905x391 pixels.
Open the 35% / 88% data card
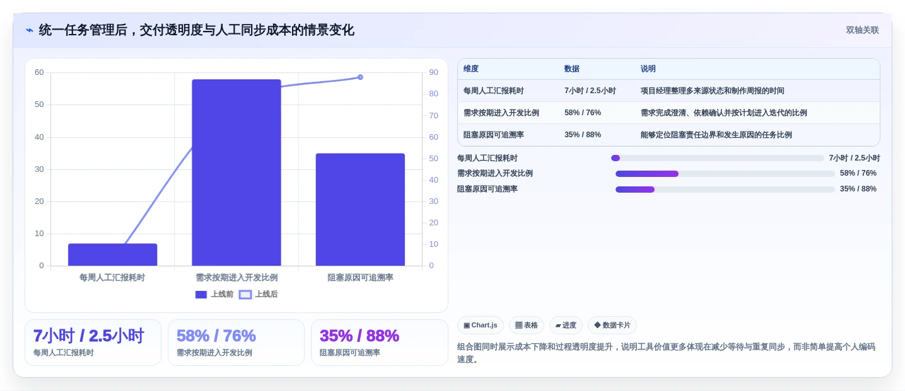pos(379,343)
